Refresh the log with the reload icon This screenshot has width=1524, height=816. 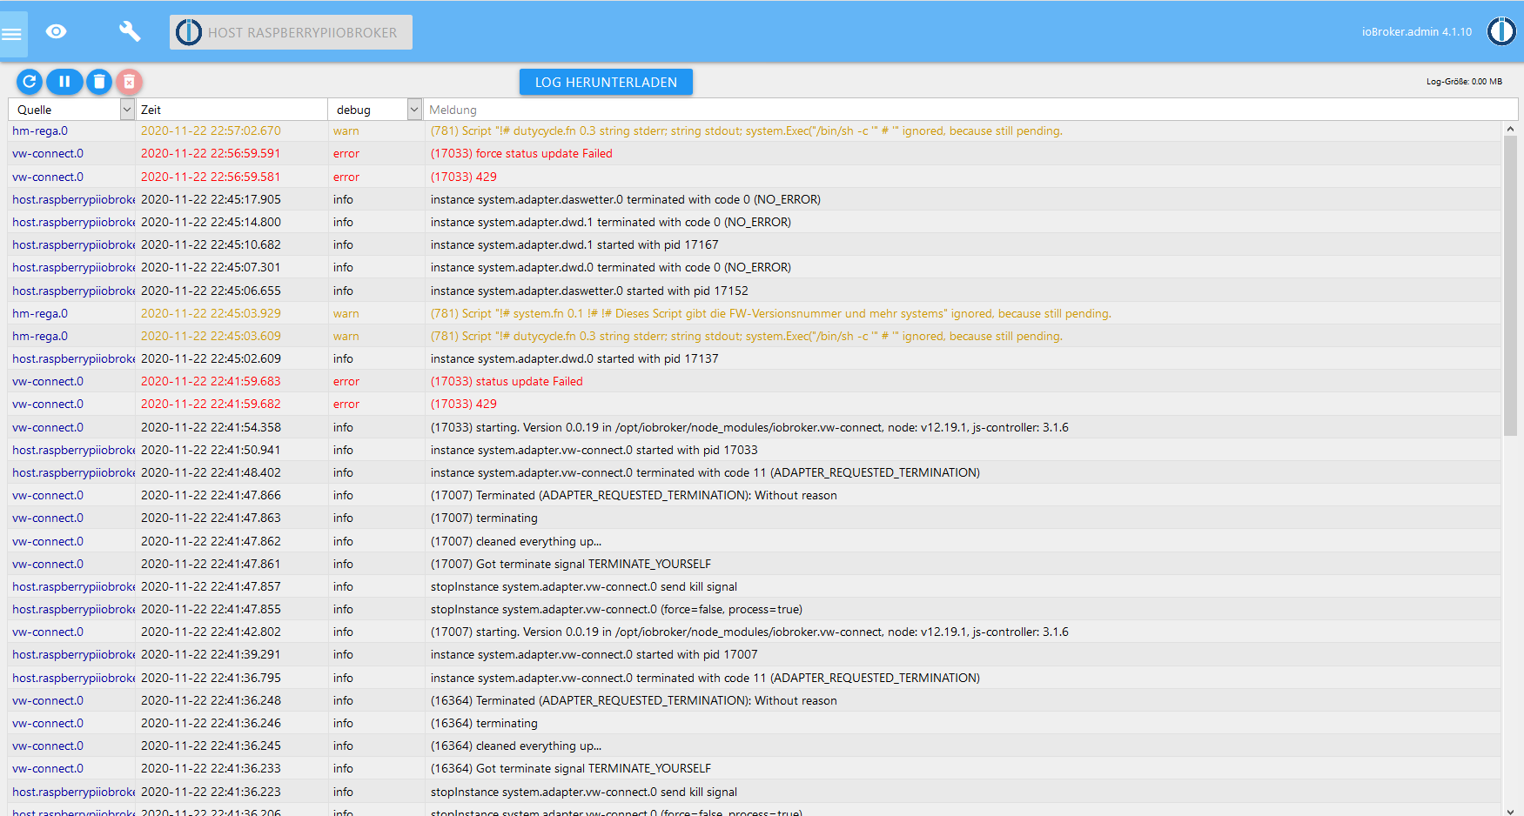pyautogui.click(x=29, y=82)
